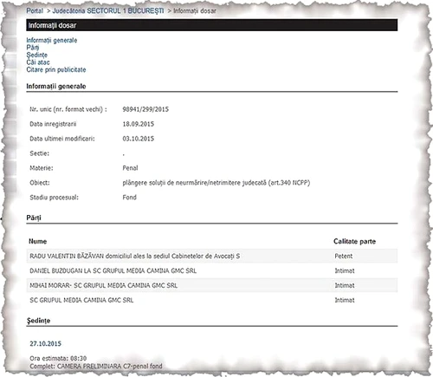The width and height of the screenshot is (433, 377).
Task: Click the MIHAI MORAR party row
Action: tap(212, 285)
